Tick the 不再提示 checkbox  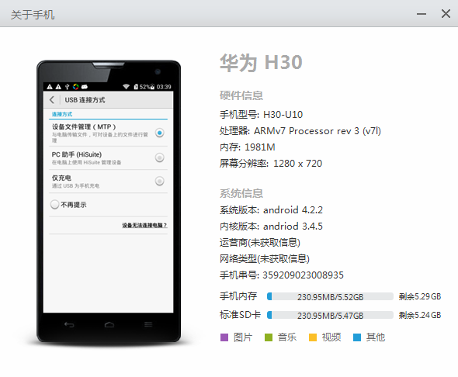(x=54, y=205)
